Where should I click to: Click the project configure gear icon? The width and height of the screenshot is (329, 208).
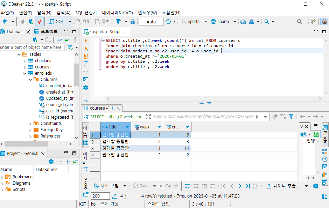(x=51, y=162)
